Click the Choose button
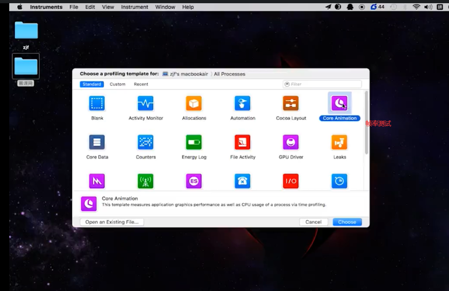This screenshot has height=291, width=449. coord(347,222)
